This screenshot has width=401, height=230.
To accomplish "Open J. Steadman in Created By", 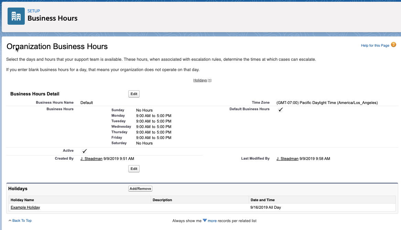I will pyautogui.click(x=91, y=159).
